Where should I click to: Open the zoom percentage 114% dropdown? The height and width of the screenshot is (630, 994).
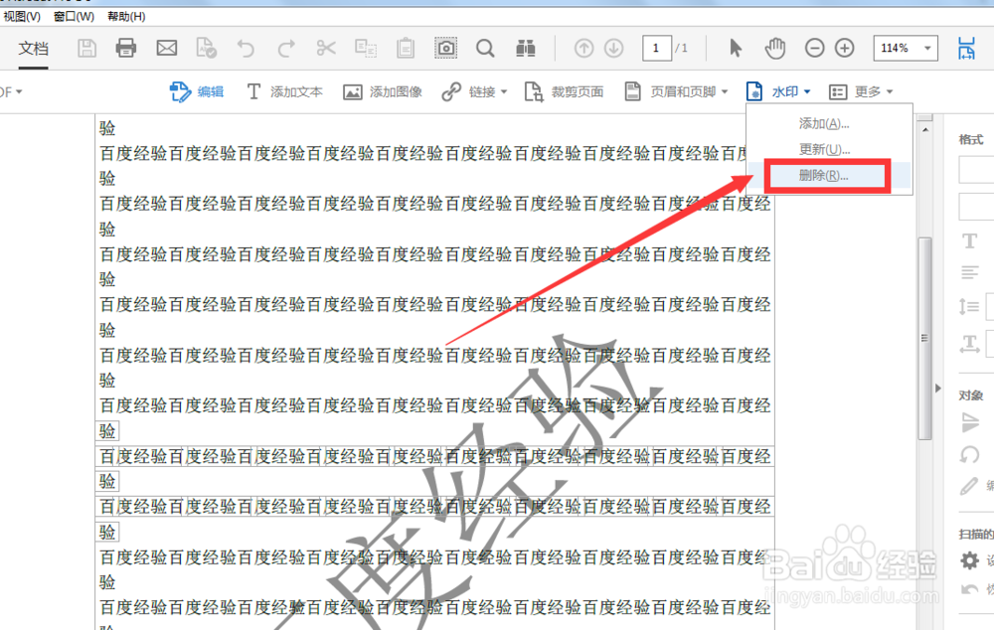(x=927, y=48)
